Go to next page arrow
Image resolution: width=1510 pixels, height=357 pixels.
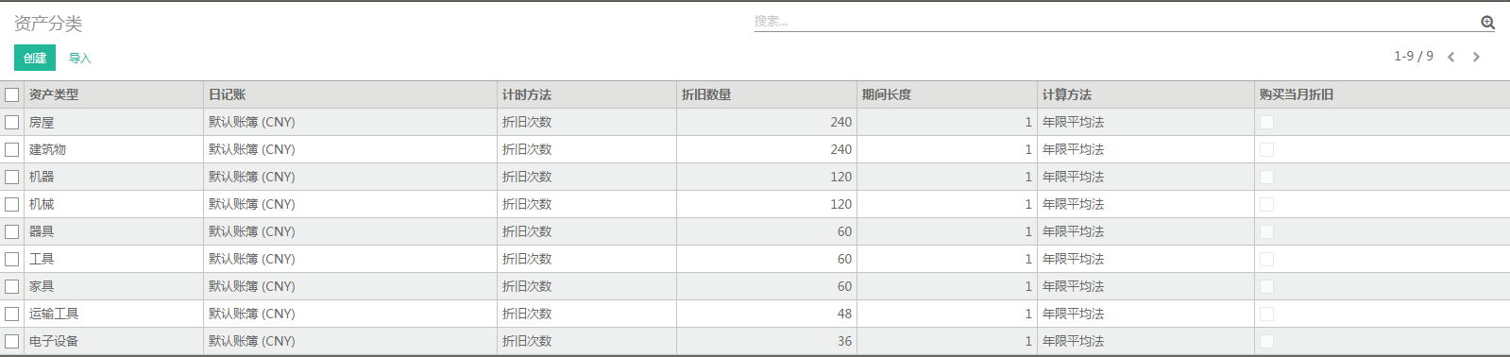[x=1476, y=57]
